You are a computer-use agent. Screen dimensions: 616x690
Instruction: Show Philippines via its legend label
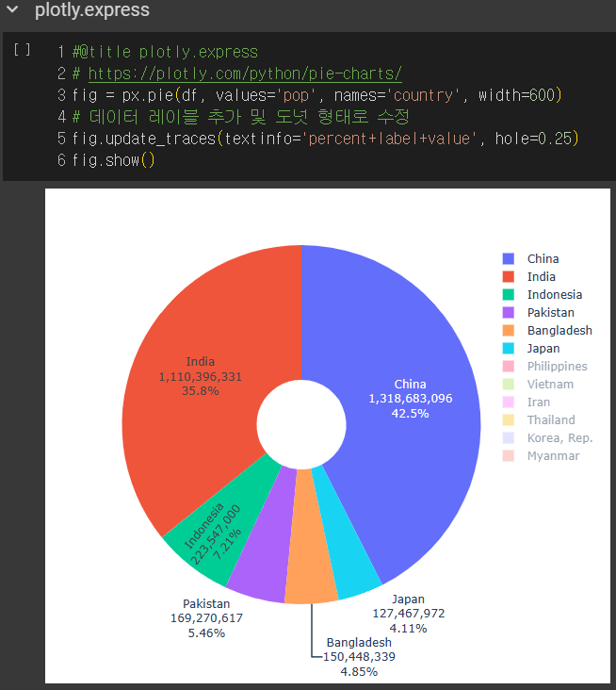[557, 366]
